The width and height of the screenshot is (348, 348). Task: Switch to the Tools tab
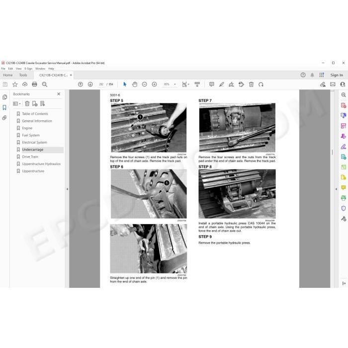tap(23, 75)
